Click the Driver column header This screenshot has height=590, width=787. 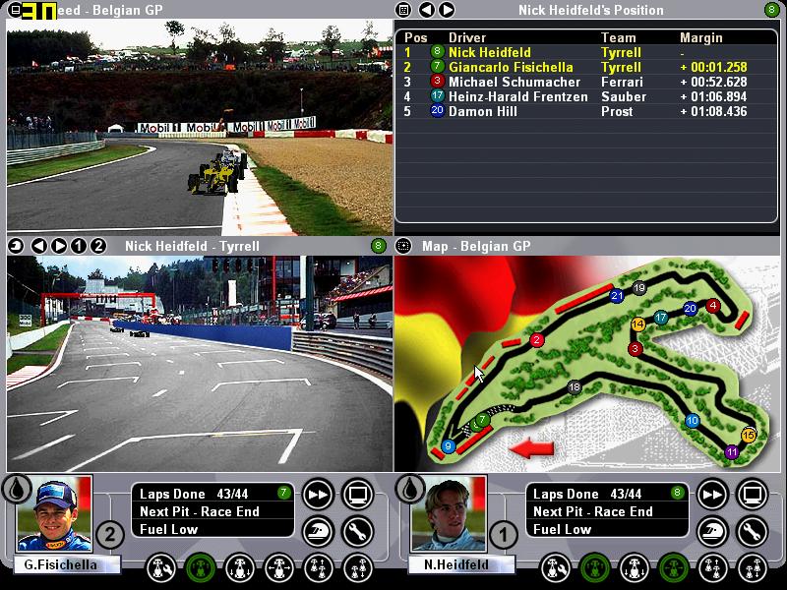click(467, 37)
